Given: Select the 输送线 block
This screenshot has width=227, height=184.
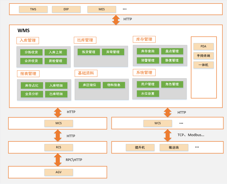Looking at the screenshot, I should coord(174,147).
